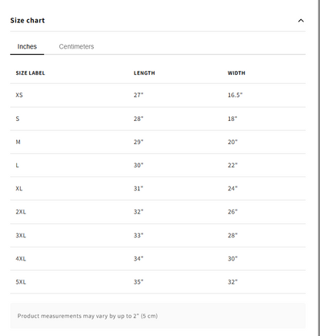Select the XS size row
The image size is (320, 336).
pyautogui.click(x=158, y=95)
